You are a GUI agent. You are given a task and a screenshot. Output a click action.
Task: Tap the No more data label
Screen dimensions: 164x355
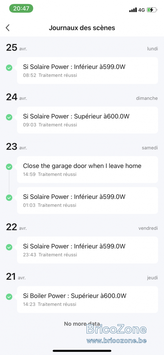point(82,323)
